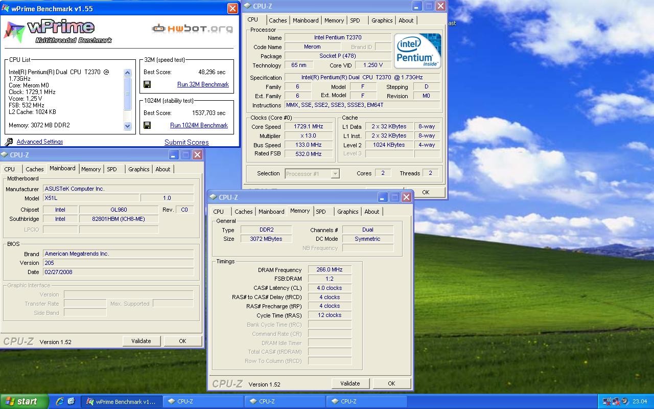Run the 1024M benchmark
Screen dimensions: 654x409
pos(199,125)
